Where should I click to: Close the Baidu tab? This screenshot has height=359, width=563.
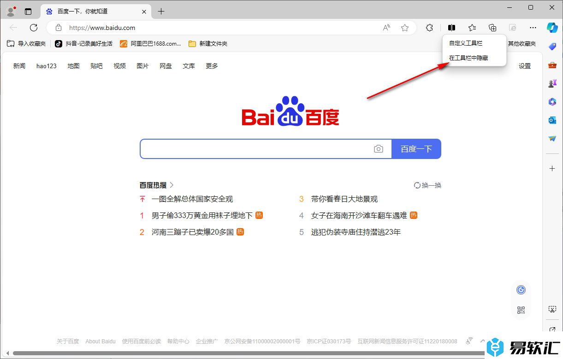pyautogui.click(x=144, y=12)
